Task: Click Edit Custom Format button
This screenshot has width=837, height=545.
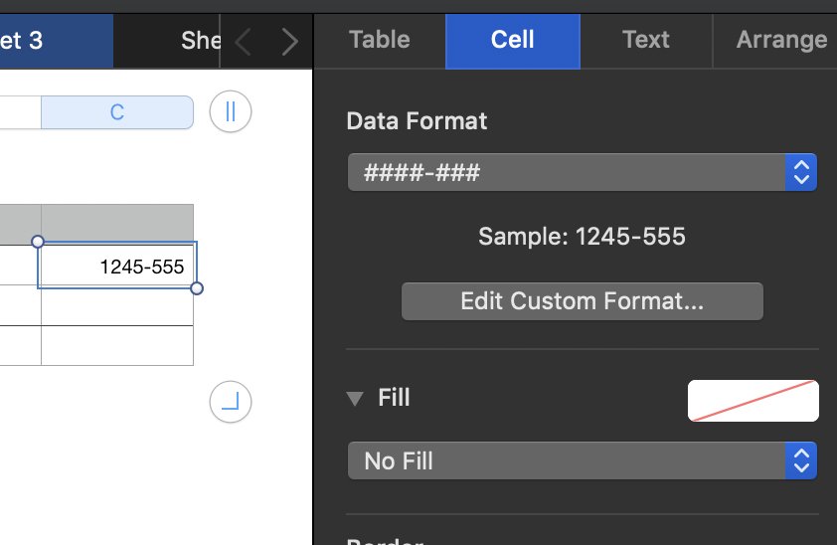Action: click(x=582, y=301)
